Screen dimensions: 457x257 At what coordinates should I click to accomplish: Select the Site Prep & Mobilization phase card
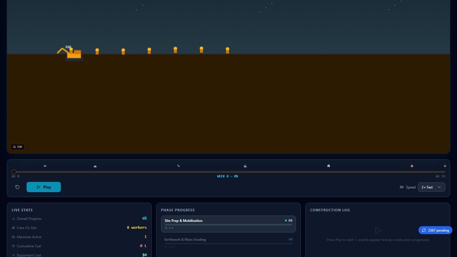pyautogui.click(x=228, y=224)
